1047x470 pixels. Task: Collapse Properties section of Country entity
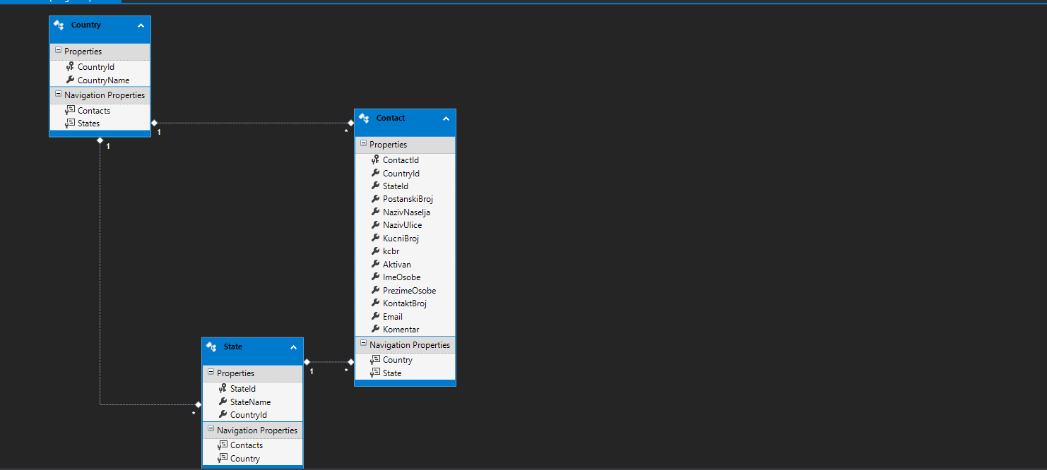coord(58,51)
